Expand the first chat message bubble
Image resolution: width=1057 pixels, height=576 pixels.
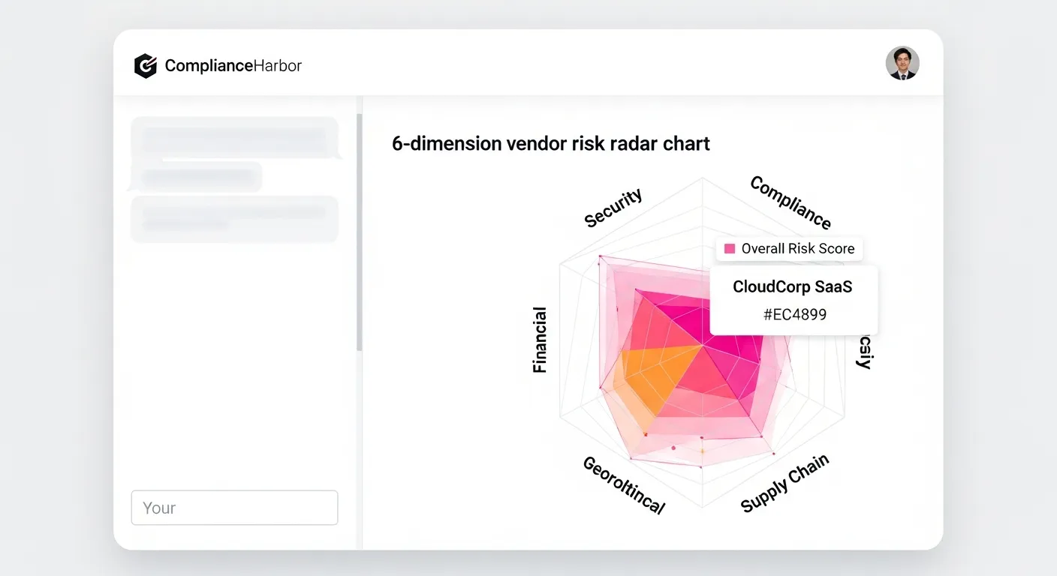(x=233, y=138)
